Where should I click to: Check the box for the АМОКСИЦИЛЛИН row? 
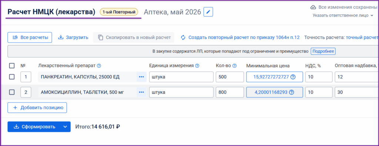11,92
